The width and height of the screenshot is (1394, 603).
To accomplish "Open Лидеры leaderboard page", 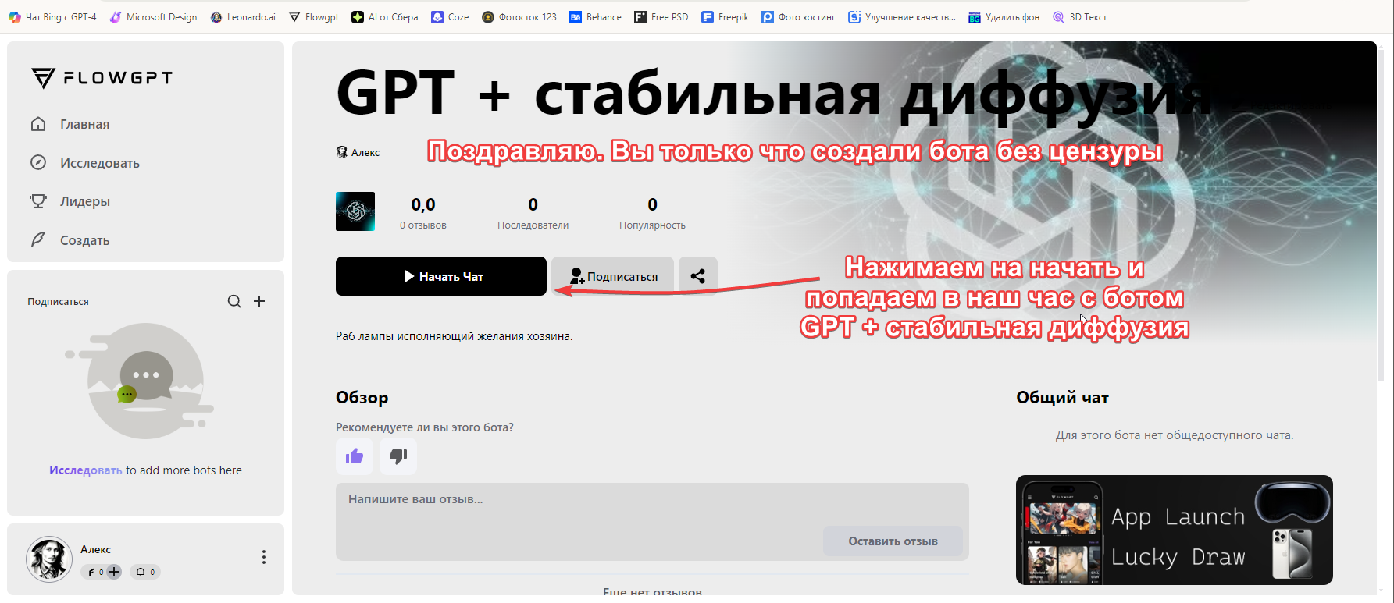I will [84, 201].
